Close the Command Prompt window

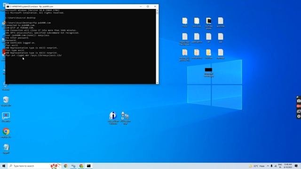coord(155,7)
